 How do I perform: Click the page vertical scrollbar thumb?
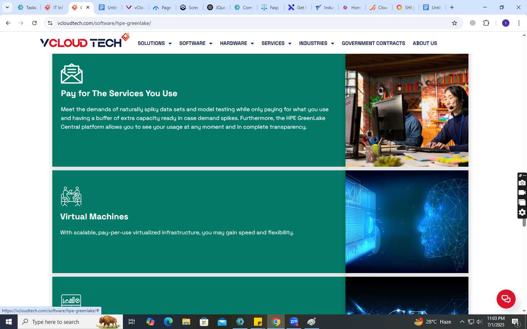[524, 222]
